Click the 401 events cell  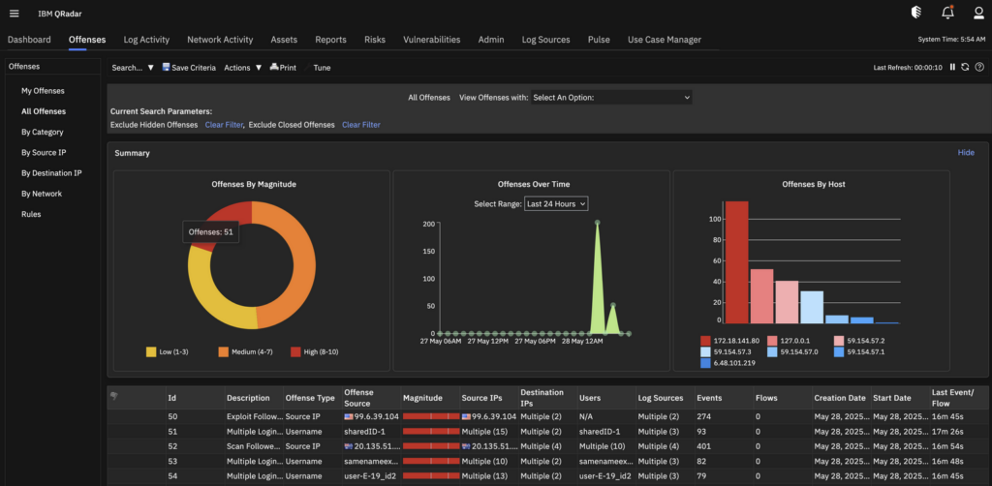(x=705, y=446)
